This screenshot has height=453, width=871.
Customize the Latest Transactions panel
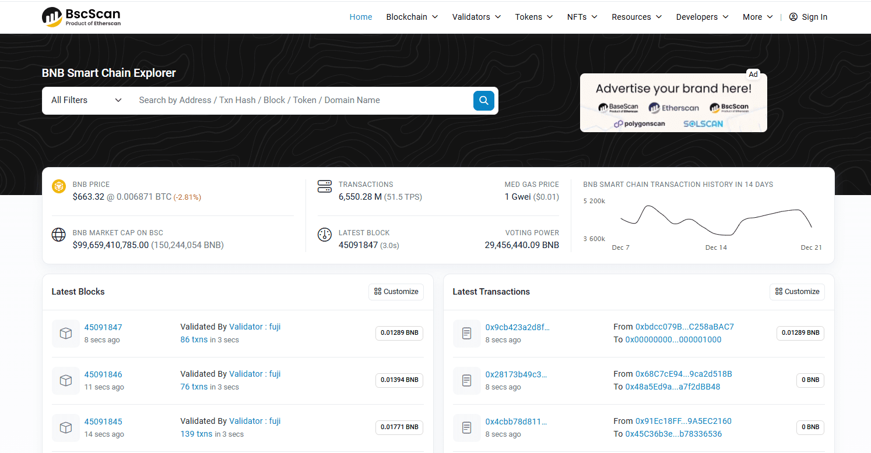(797, 292)
